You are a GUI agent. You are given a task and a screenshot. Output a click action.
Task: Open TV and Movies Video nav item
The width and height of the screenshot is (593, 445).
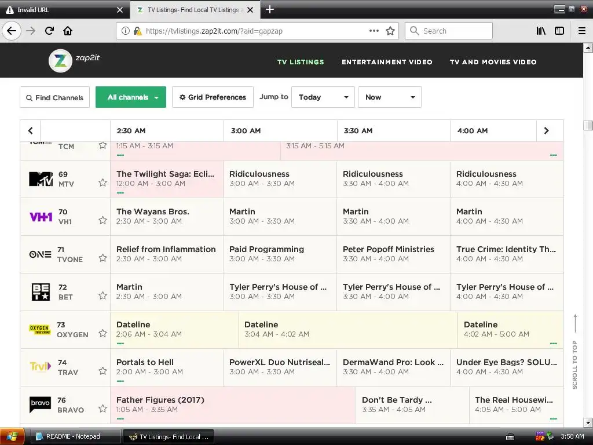[493, 62]
